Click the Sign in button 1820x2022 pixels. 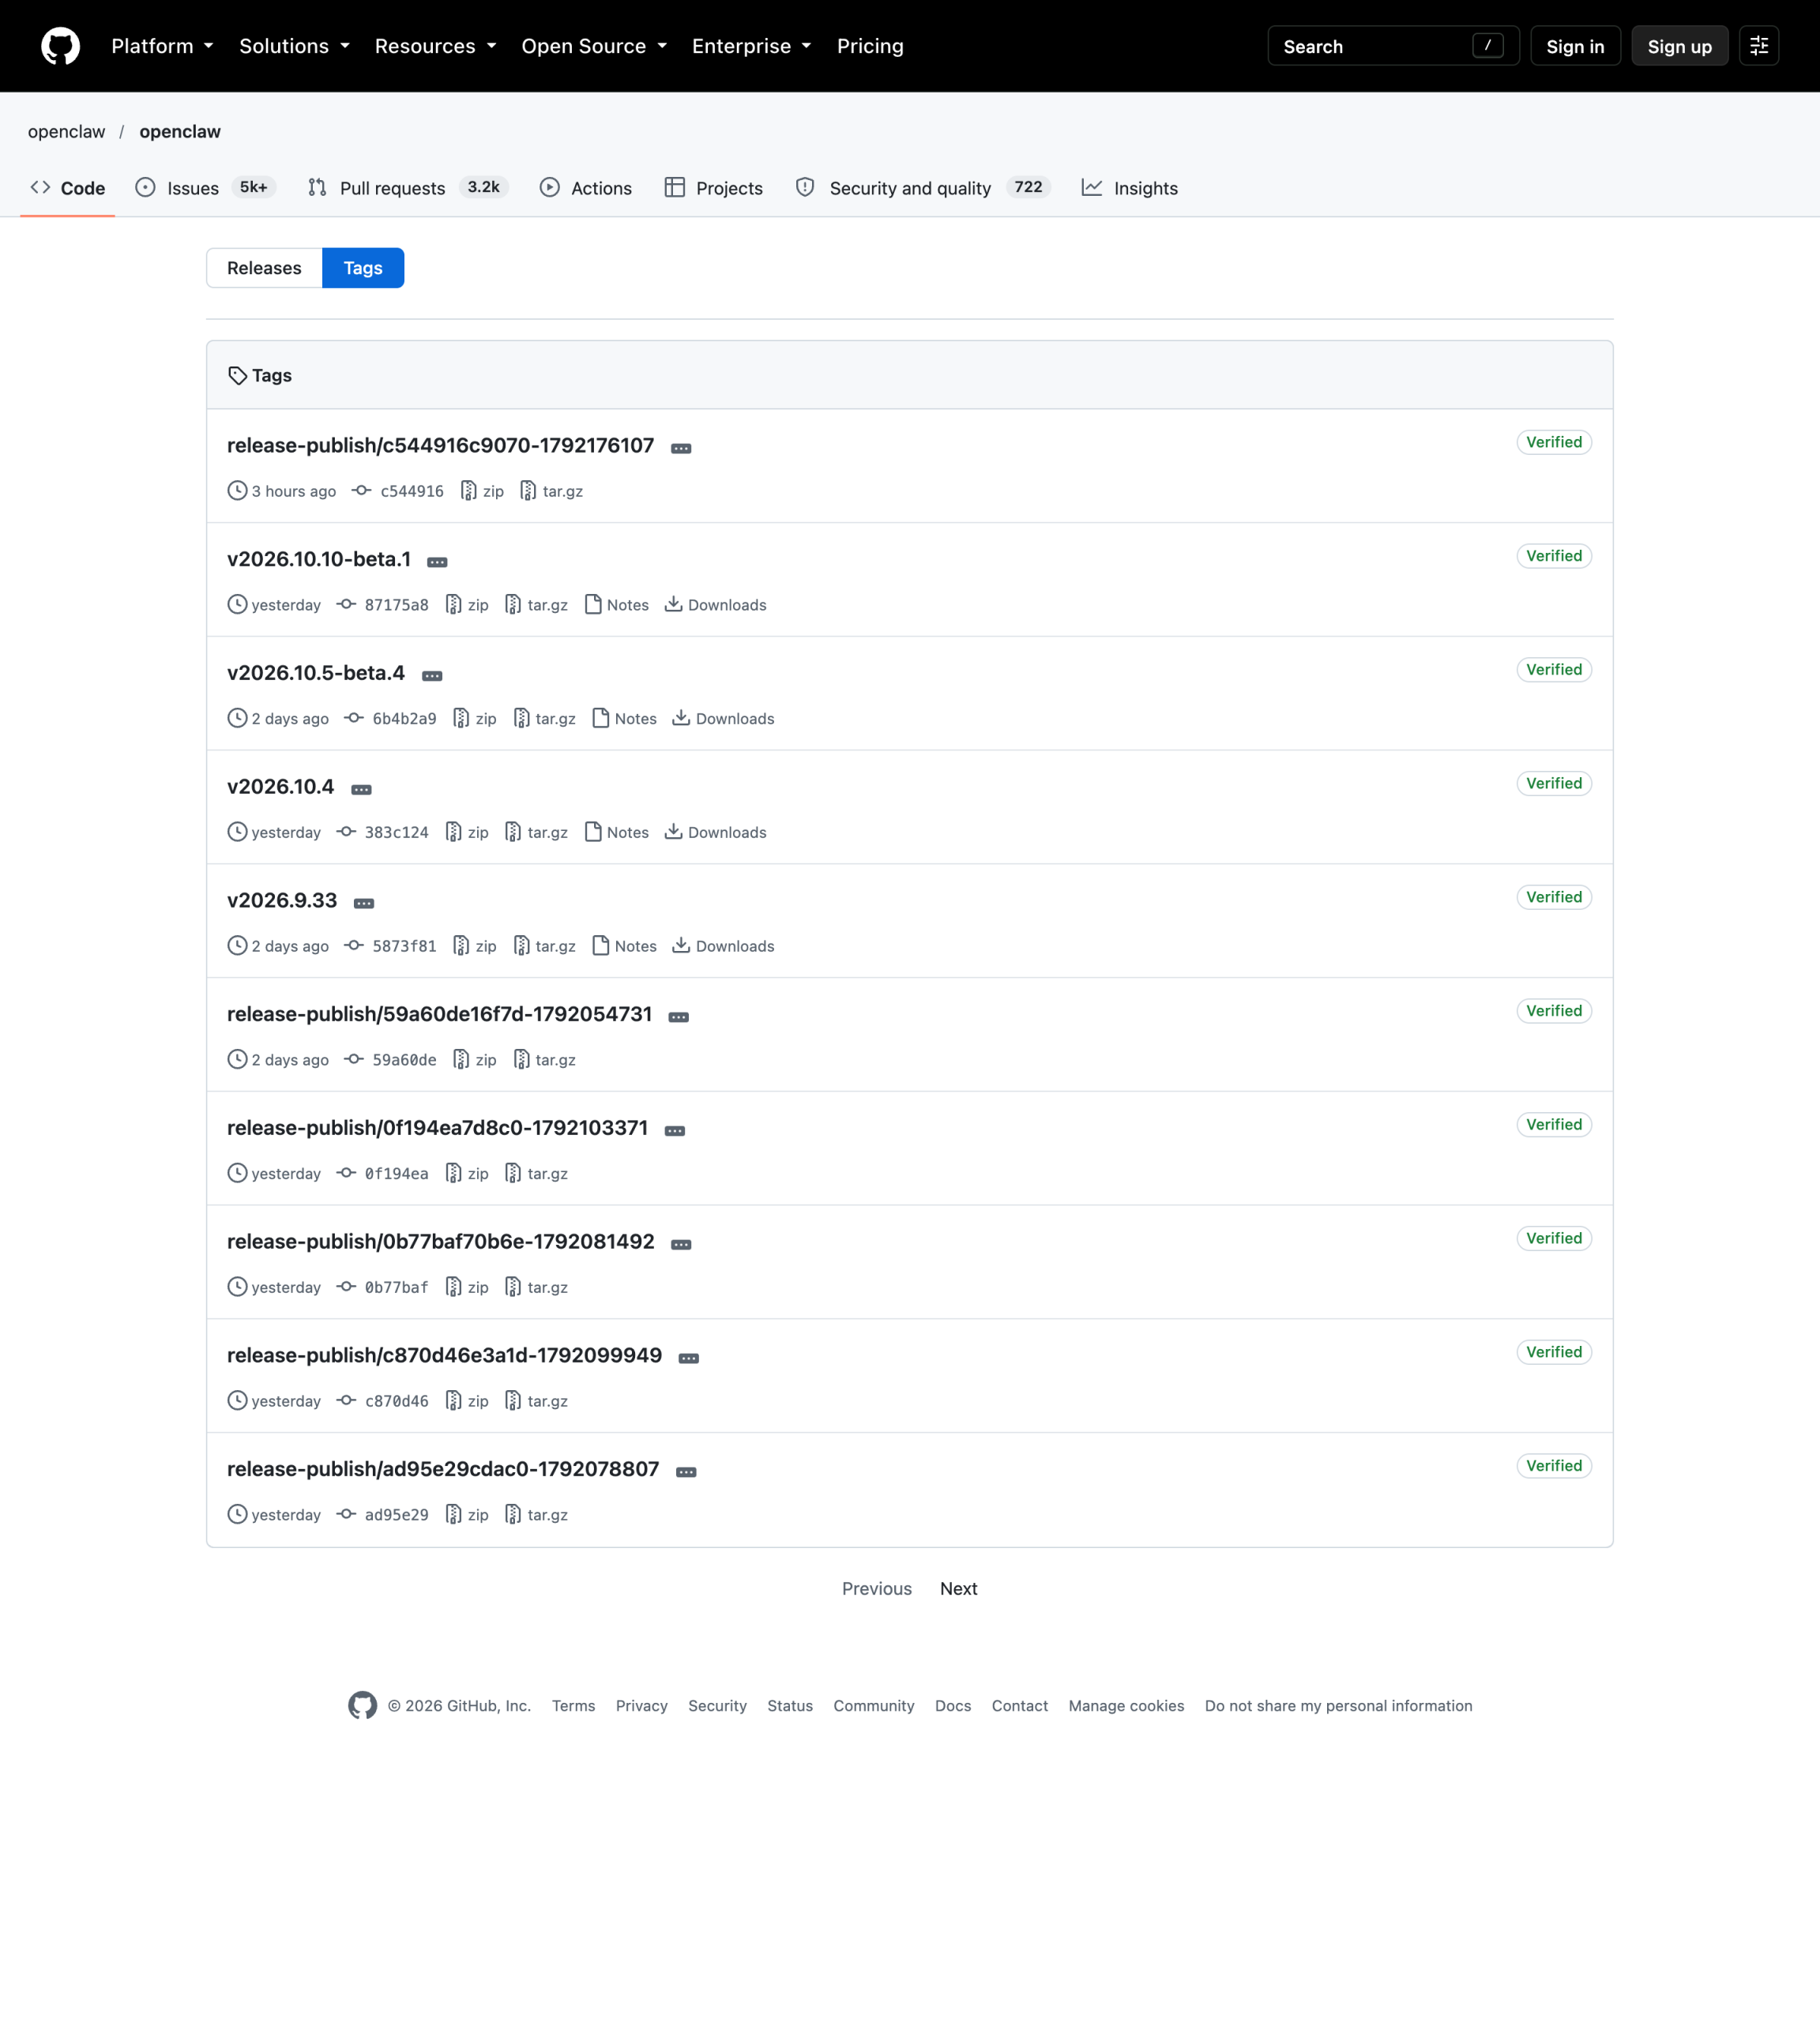(x=1575, y=46)
